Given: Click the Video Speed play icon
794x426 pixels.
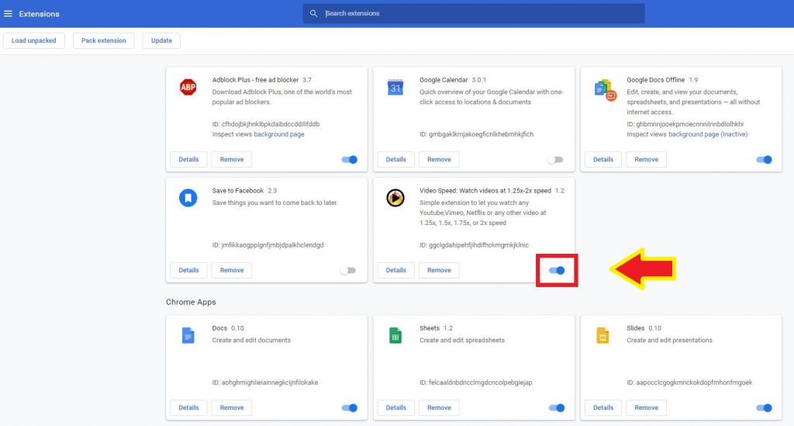Looking at the screenshot, I should pos(395,198).
